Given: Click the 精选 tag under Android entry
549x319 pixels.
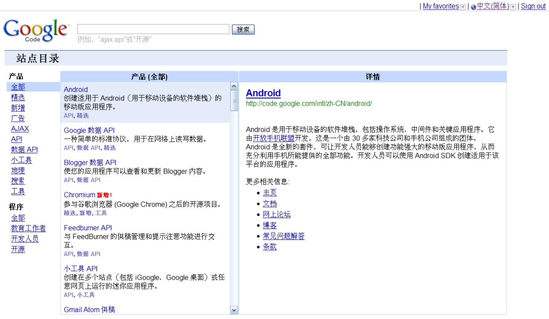Looking at the screenshot, I should (x=83, y=116).
